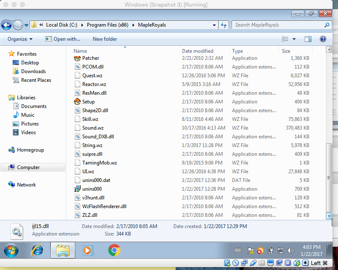Select Sound.wz file
This screenshot has height=270, width=338.
pos(93,128)
